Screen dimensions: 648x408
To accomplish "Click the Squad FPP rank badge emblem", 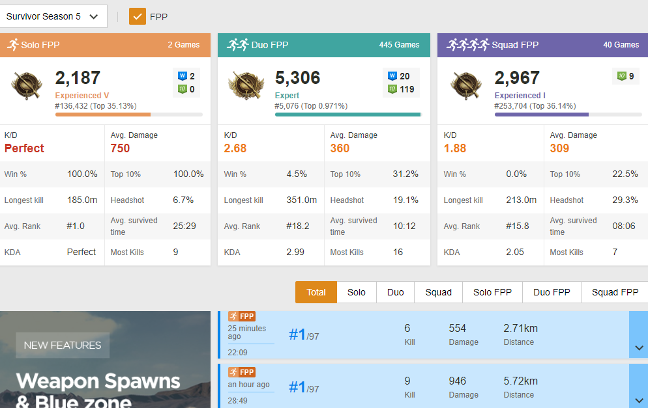I will tap(465, 85).
